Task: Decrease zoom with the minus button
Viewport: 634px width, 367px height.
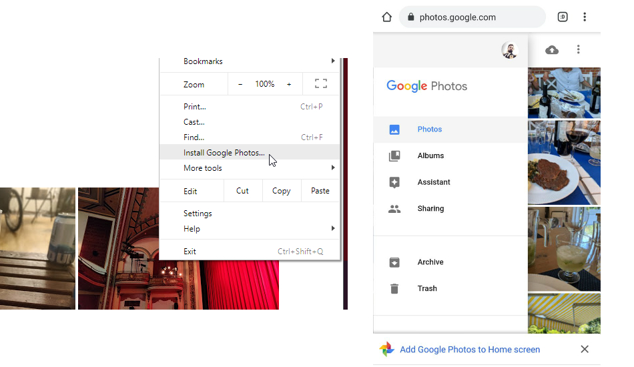Action: pos(240,84)
